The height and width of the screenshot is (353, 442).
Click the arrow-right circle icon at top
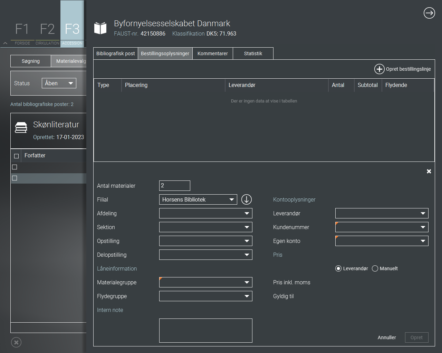click(x=429, y=13)
